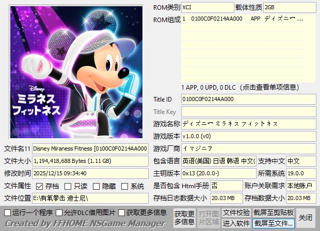Viewport: 320px width, 231px height.
Task: Click the Title ID field
Action: tap(249, 100)
